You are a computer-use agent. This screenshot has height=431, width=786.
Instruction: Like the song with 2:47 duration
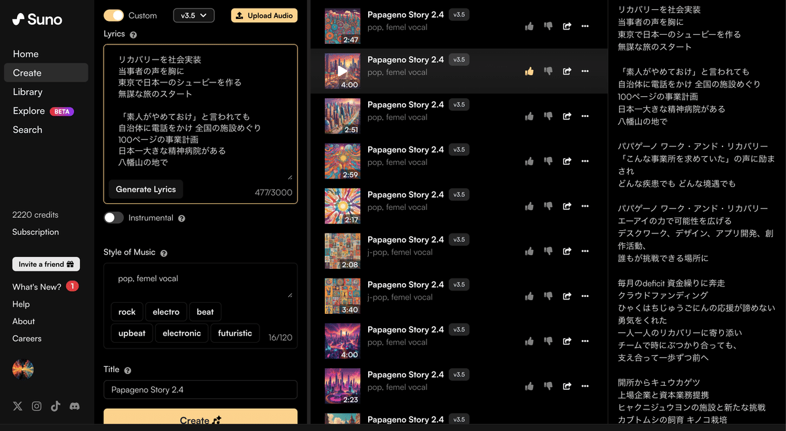529,26
